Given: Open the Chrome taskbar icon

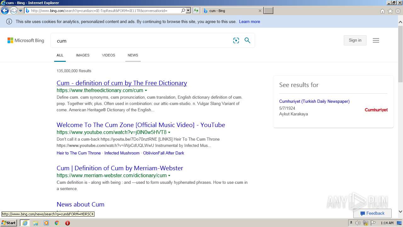Looking at the screenshot, I should (x=57, y=223).
